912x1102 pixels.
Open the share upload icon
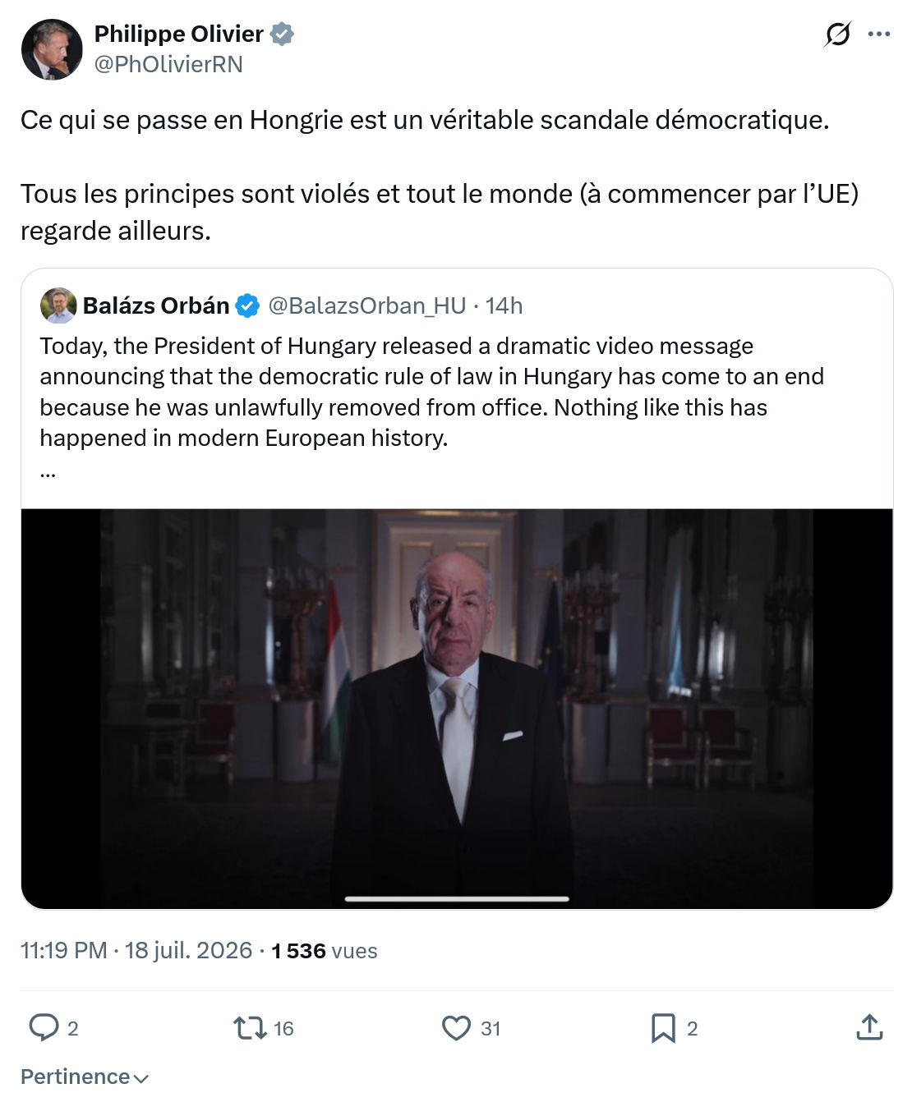(869, 1027)
